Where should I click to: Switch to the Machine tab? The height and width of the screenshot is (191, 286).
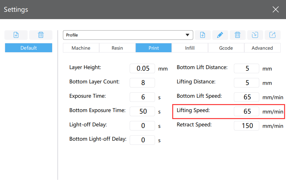coord(81,48)
